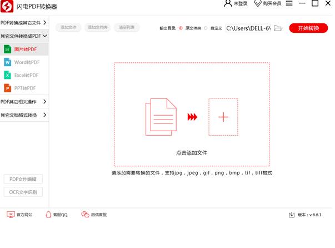Collapse 其它文件转换成PDF section
Screen dimensions: 335x248
[24, 36]
